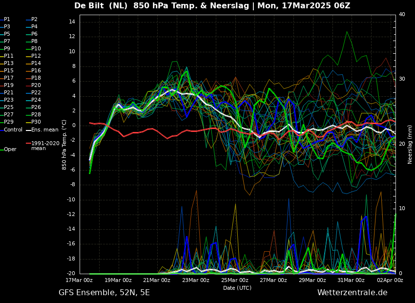Image resolution: width=415 pixels, height=303 pixels.
Task: Click legend item P8
Action: click(32, 42)
